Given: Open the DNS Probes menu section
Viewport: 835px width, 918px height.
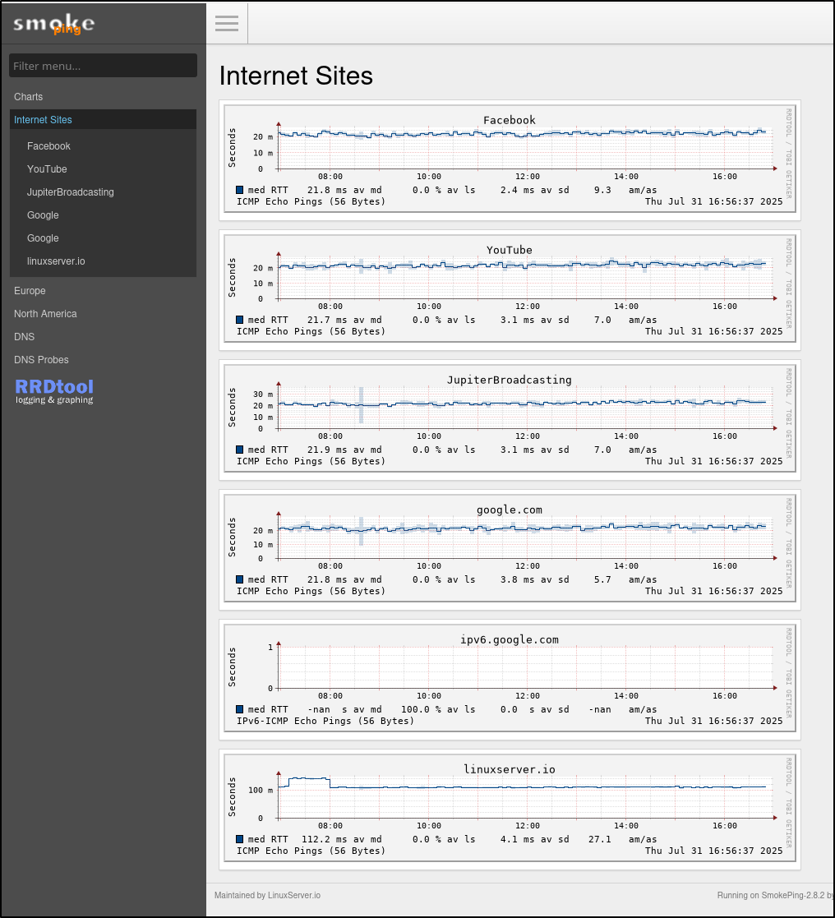Looking at the screenshot, I should [41, 359].
